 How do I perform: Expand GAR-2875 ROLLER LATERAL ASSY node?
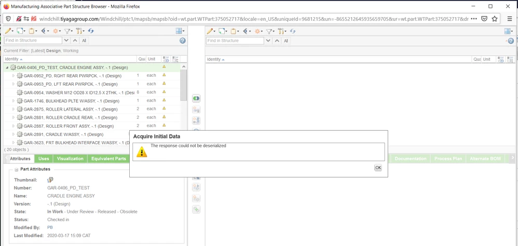[13, 109]
